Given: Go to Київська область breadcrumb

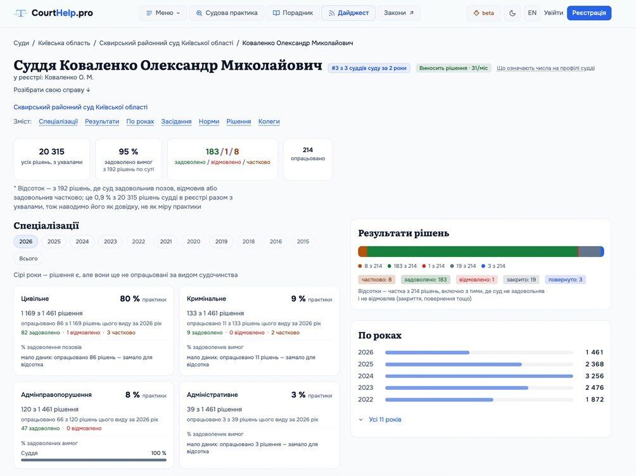Looking at the screenshot, I should (x=64, y=43).
